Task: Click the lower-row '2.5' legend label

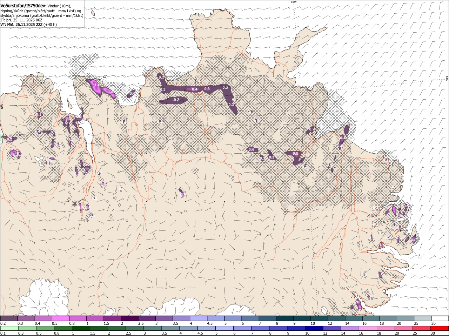Action: point(128,333)
